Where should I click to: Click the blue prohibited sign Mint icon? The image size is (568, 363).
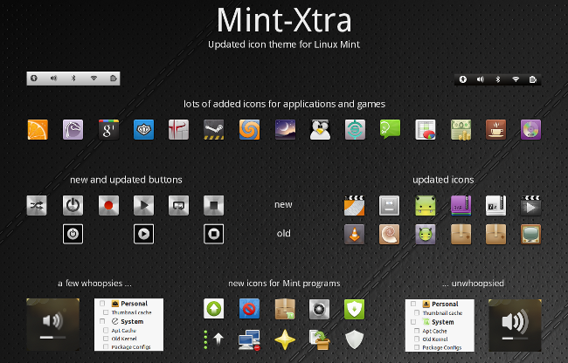(249, 309)
